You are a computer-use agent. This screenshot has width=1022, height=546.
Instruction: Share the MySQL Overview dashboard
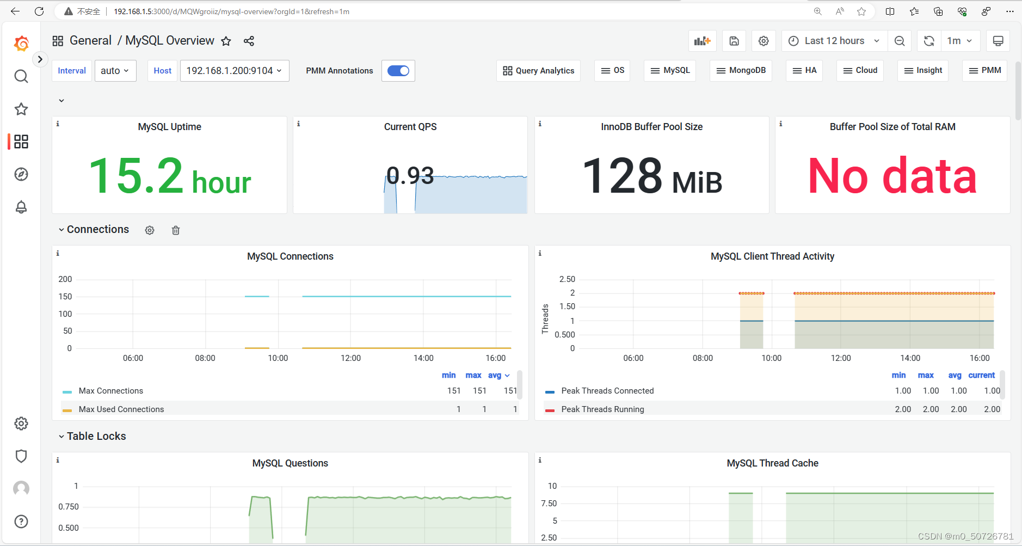[x=249, y=41]
